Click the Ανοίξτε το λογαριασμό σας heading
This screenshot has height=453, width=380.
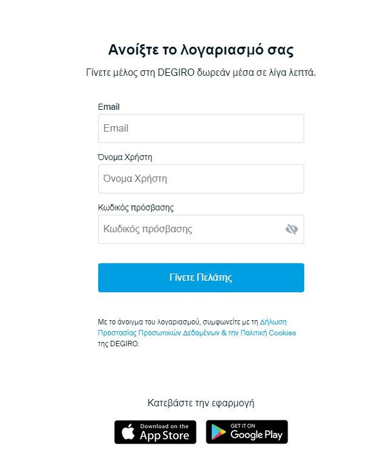[x=201, y=50]
